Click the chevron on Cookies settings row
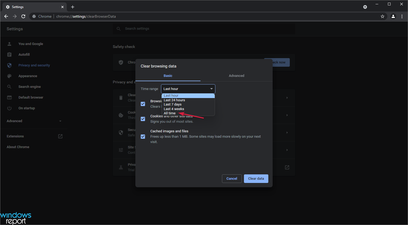The height and width of the screenshot is (225, 408). (287, 115)
